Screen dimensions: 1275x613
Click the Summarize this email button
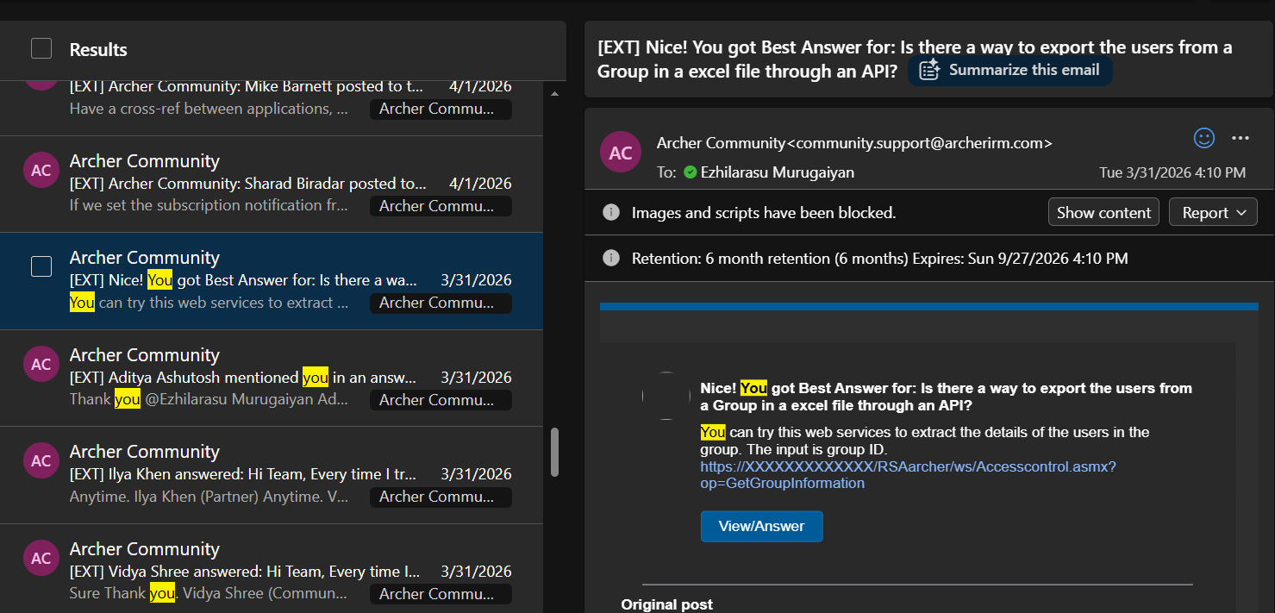[x=1010, y=70]
